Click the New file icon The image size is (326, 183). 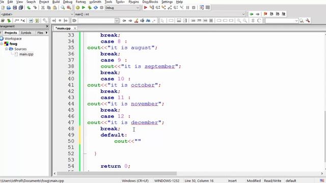3,8
